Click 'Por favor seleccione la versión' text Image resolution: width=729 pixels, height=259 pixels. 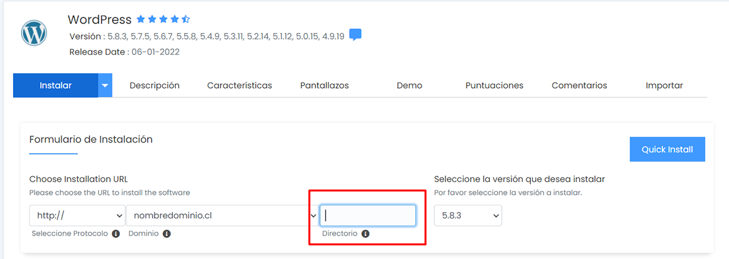(508, 192)
